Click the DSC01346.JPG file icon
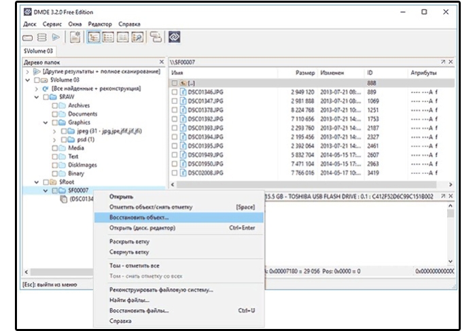 pos(183,92)
